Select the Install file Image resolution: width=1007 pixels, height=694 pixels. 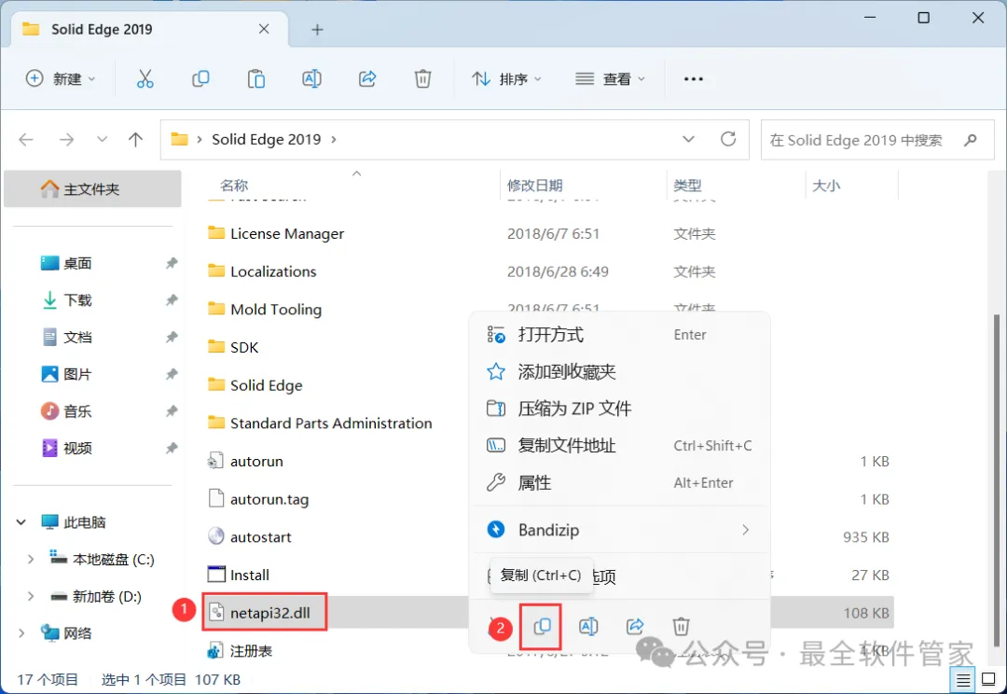[250, 576]
